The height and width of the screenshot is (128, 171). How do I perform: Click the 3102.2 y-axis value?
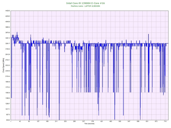(8, 49)
